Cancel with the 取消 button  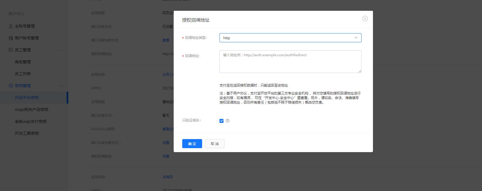pyautogui.click(x=215, y=144)
